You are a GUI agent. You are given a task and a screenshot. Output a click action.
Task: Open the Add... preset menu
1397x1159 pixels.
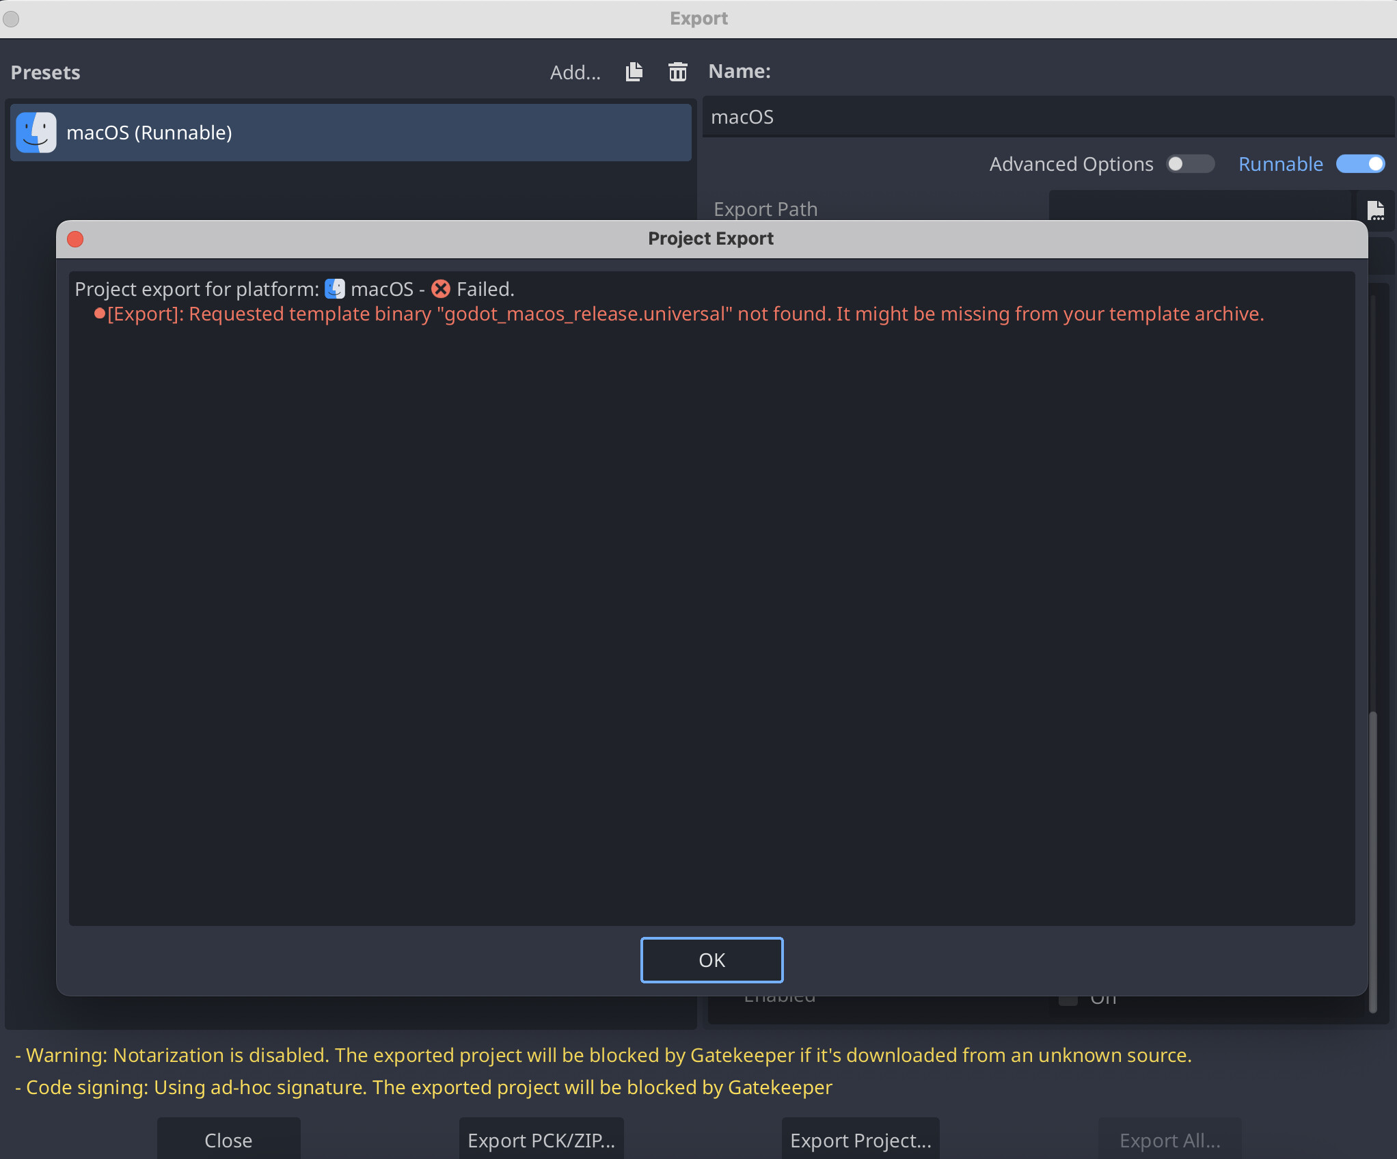(x=575, y=72)
